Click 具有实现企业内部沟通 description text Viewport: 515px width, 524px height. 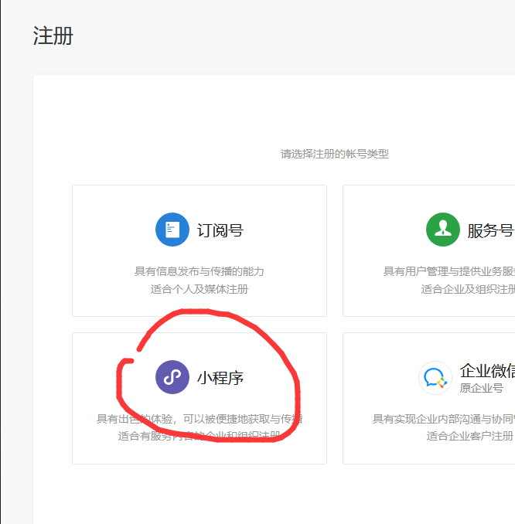[443, 419]
